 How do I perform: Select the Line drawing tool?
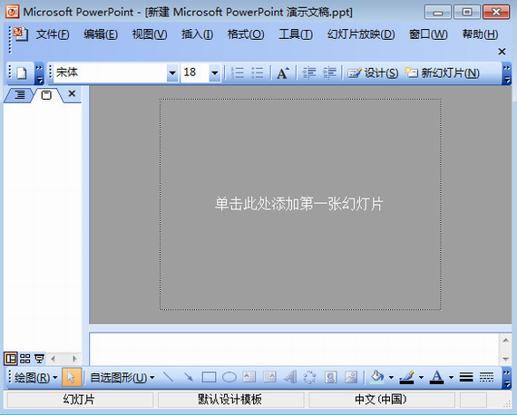click(169, 377)
